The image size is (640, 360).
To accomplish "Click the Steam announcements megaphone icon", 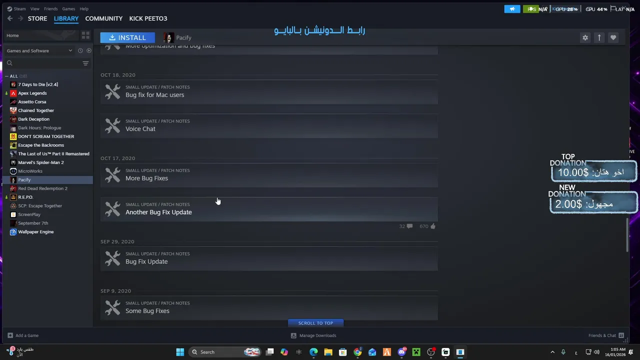I will [512, 9].
